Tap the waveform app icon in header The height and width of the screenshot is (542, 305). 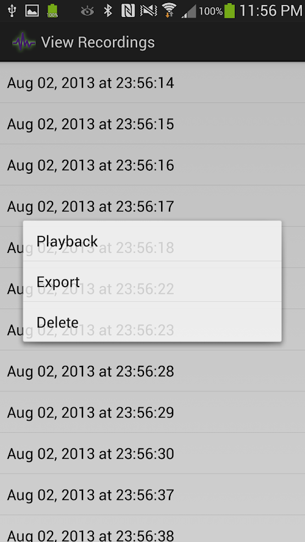[24, 42]
